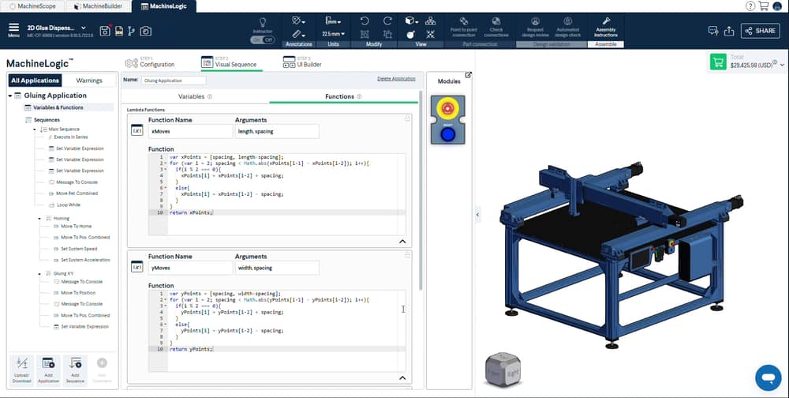789x398 pixels.
Task: Click the Delete Application link
Action: pyautogui.click(x=397, y=79)
